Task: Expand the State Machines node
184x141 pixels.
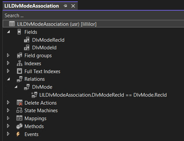Action: (8, 110)
